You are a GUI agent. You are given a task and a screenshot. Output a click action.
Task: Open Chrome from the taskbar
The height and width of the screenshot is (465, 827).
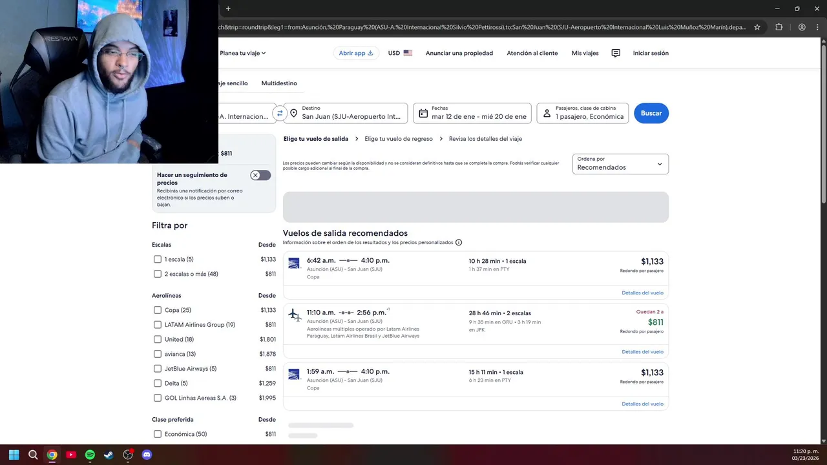pyautogui.click(x=52, y=455)
